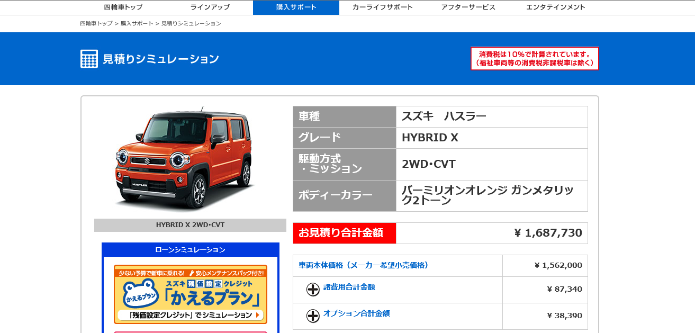695x333 pixels.
Task: Click the total amount ¥ 1,687,730
Action: pyautogui.click(x=548, y=233)
